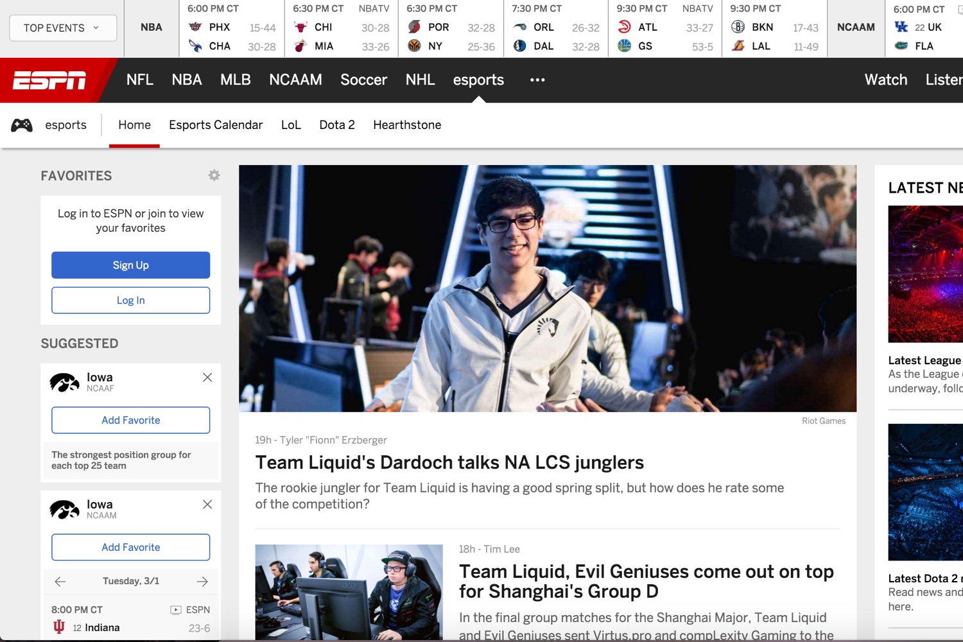The image size is (963, 642).
Task: Click the Florida Gators logo
Action: click(x=901, y=46)
